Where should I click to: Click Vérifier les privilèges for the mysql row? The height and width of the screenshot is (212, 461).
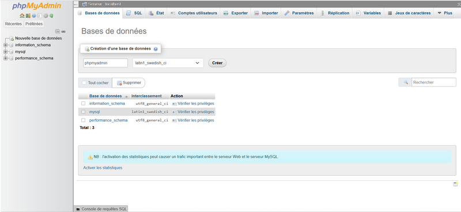tap(196, 112)
